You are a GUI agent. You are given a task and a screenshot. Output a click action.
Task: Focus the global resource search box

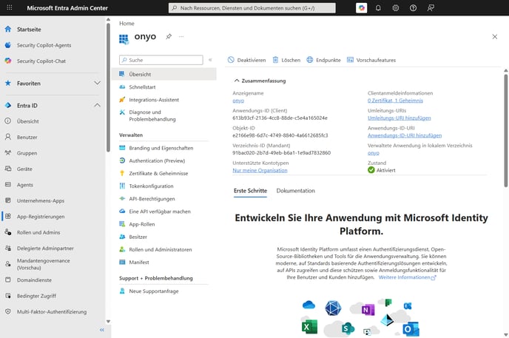click(252, 8)
